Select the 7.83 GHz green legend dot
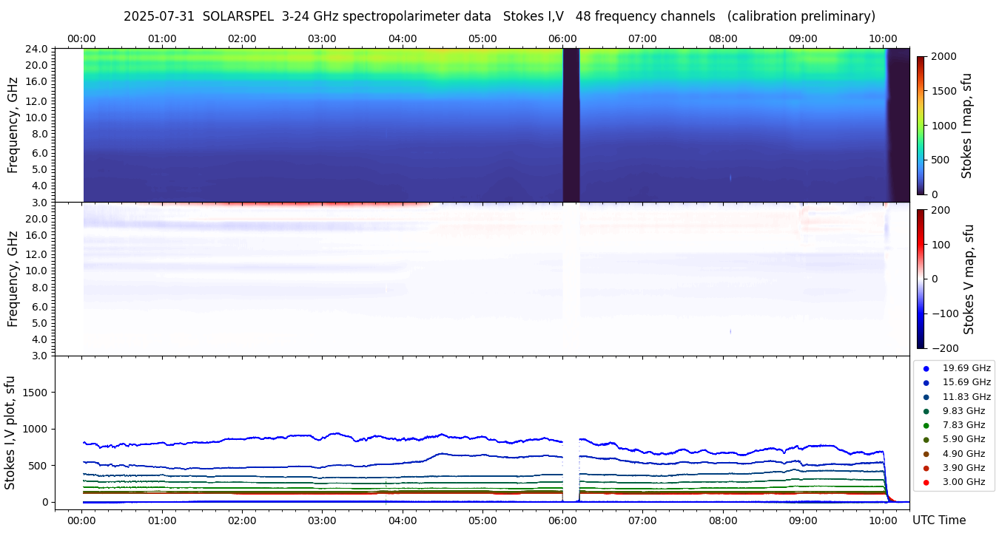 pyautogui.click(x=926, y=425)
